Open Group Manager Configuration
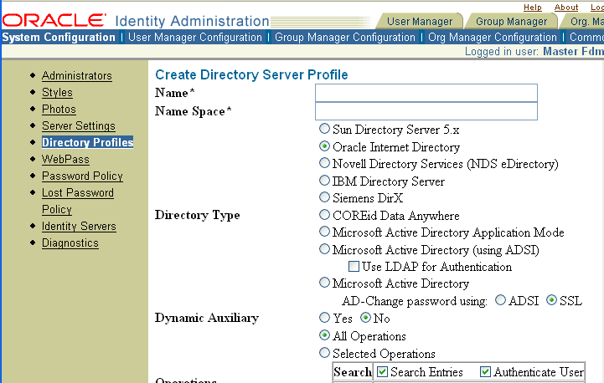Image resolution: width=604 pixels, height=383 pixels. point(345,38)
